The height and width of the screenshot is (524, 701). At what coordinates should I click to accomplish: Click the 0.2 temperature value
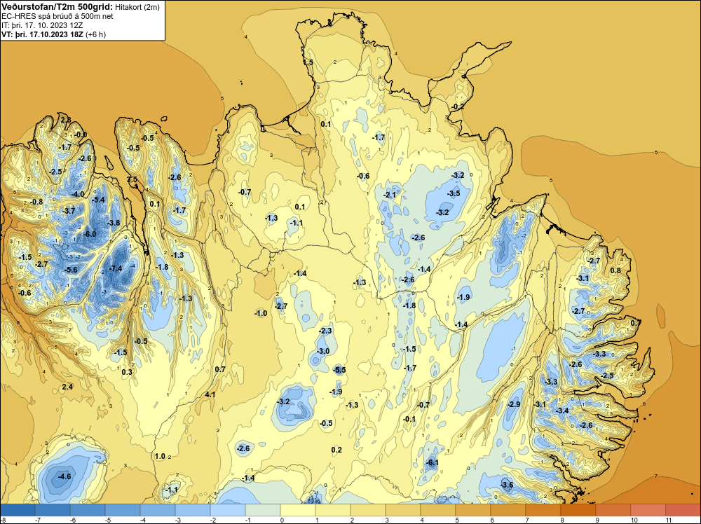coord(336,450)
